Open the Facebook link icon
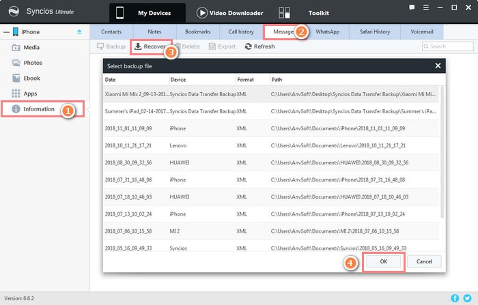 (455, 298)
